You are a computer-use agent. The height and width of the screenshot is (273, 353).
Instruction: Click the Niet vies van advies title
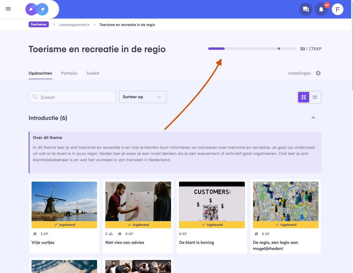pos(125,243)
